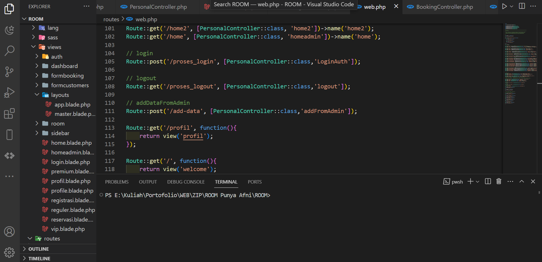
Task: Add a new terminal with plus icon
Action: coord(470,181)
